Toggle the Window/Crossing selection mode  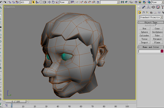click(x=45, y=2)
